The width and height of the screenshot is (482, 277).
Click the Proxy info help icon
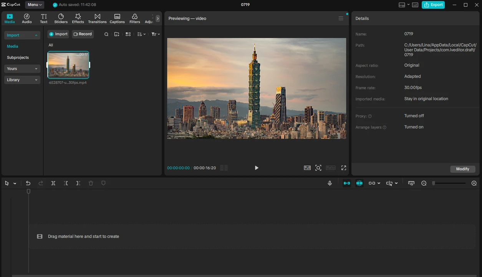pos(370,116)
